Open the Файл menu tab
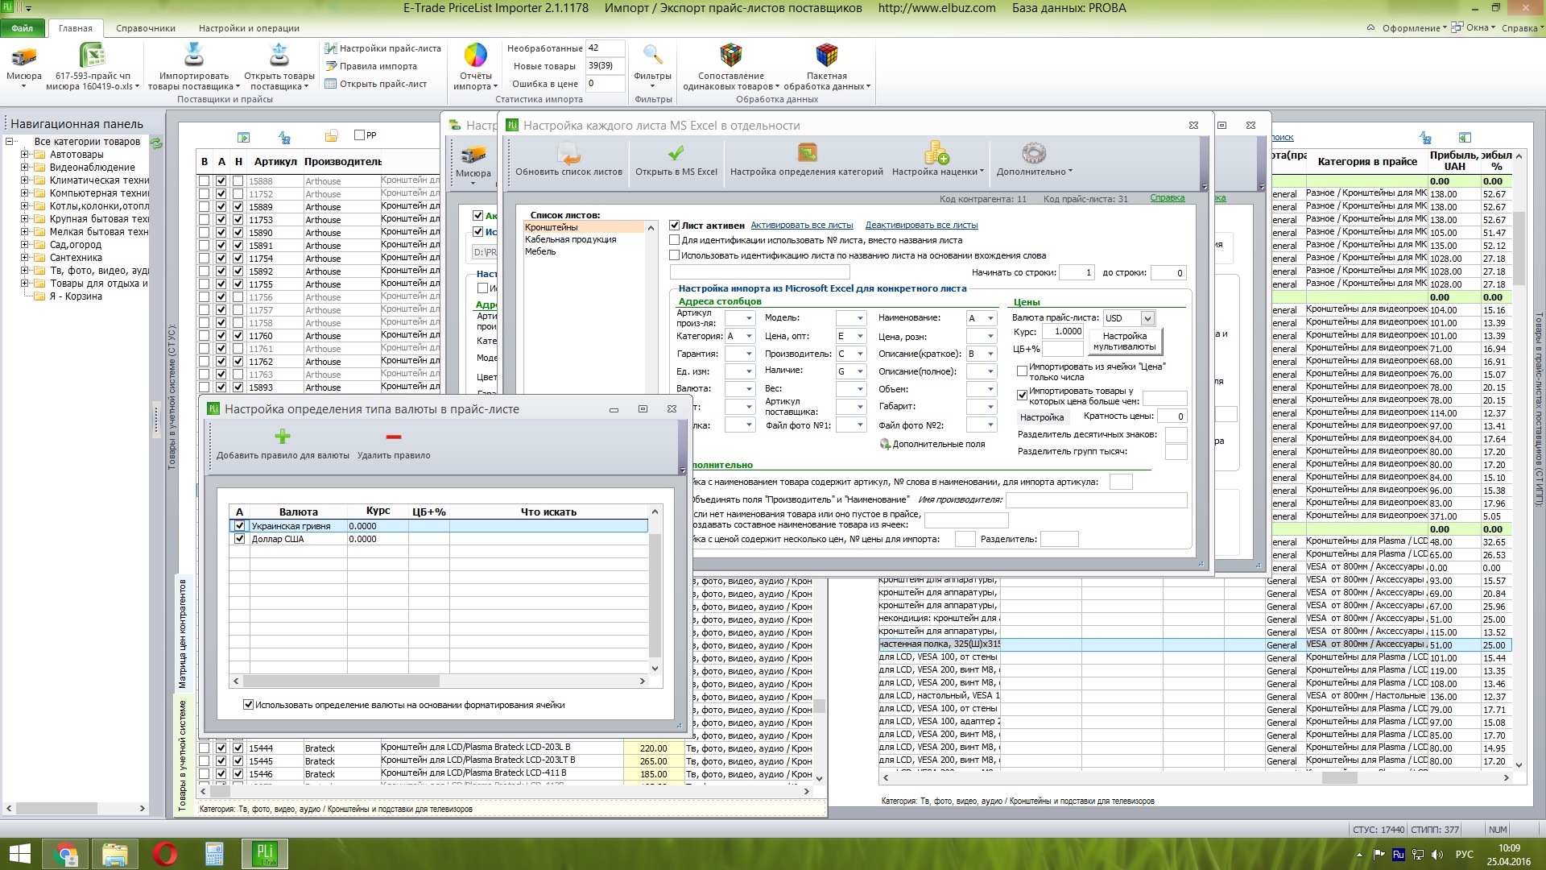 tap(23, 28)
